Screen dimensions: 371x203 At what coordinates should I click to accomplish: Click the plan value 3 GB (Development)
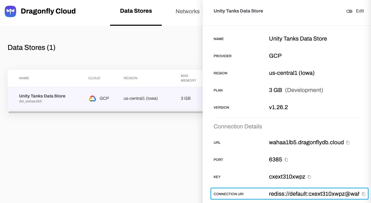(x=296, y=90)
